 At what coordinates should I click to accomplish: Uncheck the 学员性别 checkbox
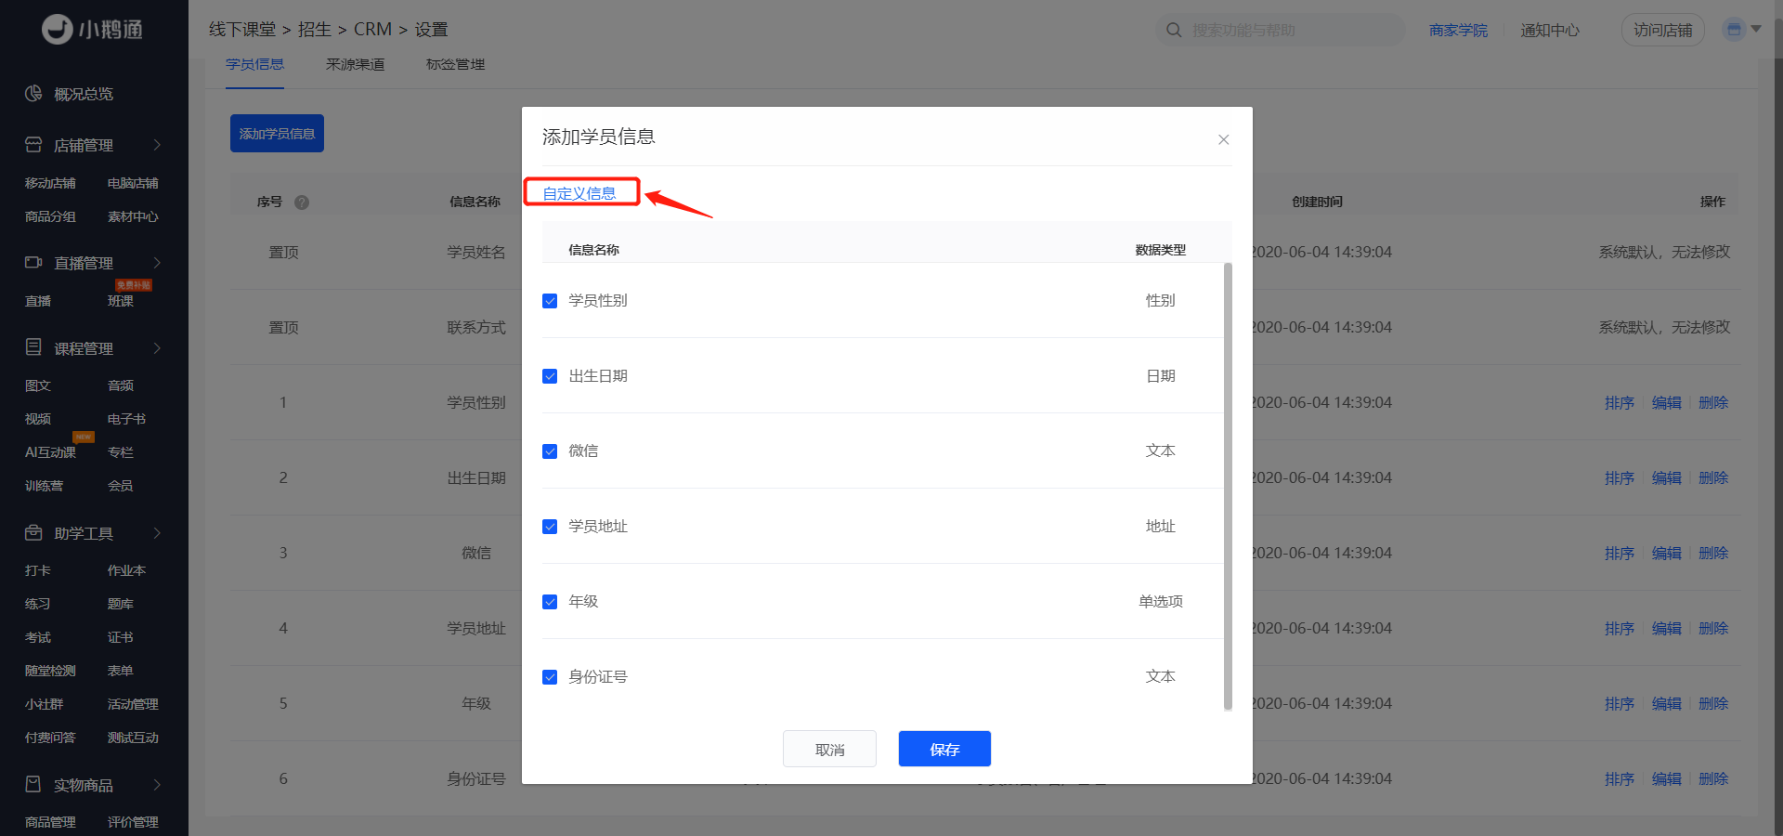click(550, 301)
